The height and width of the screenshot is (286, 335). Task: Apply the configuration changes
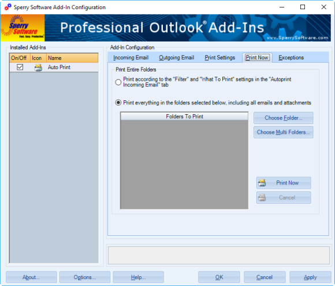click(x=310, y=277)
